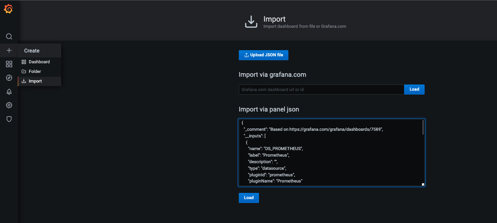Click the Load button below panel json
Viewport: 497px width, 223px height.
point(249,198)
